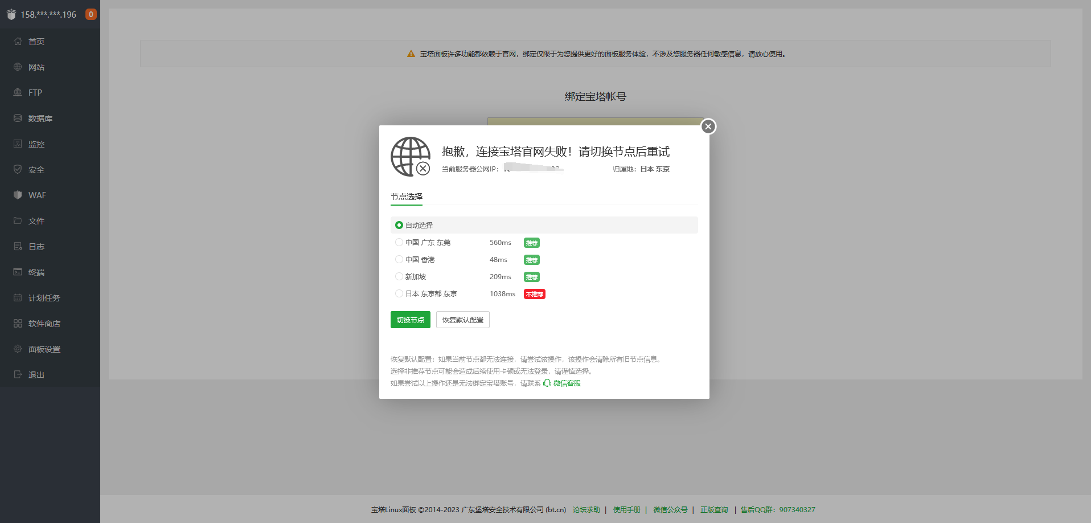Image resolution: width=1091 pixels, height=523 pixels.
Task: Select the 自动选择 radio option
Action: [399, 225]
